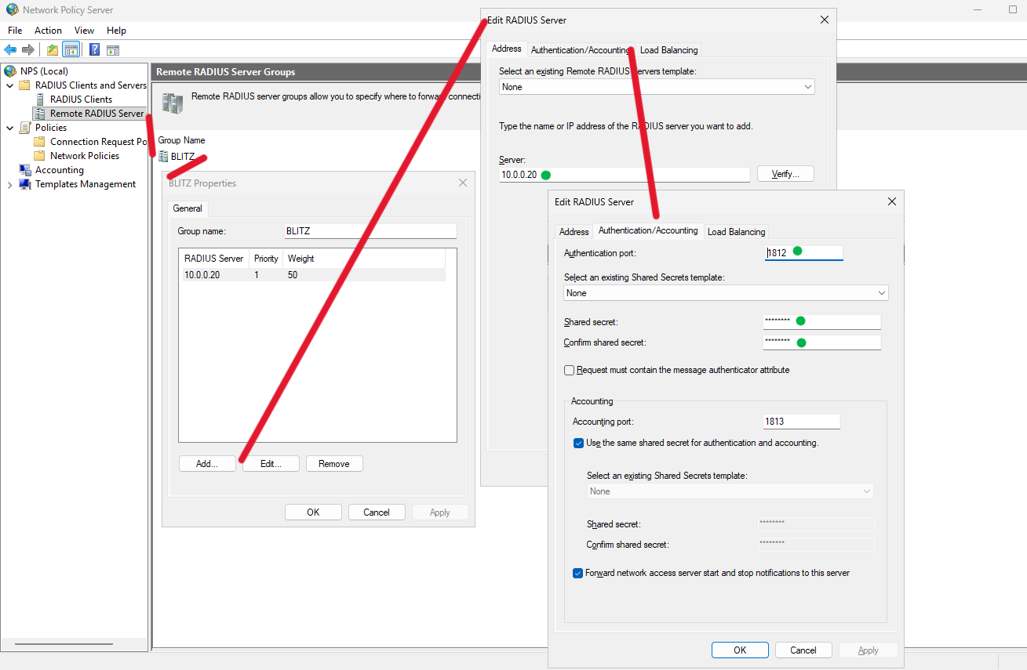Click the Back arrow toolbar icon
Screen dimensions: 1027x670
point(10,50)
